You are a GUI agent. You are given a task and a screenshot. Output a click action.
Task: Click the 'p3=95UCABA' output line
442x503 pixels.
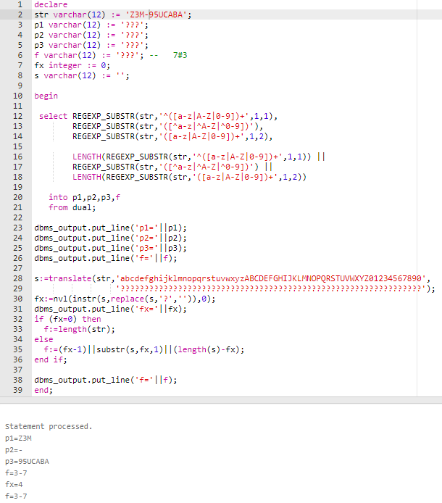point(28,461)
